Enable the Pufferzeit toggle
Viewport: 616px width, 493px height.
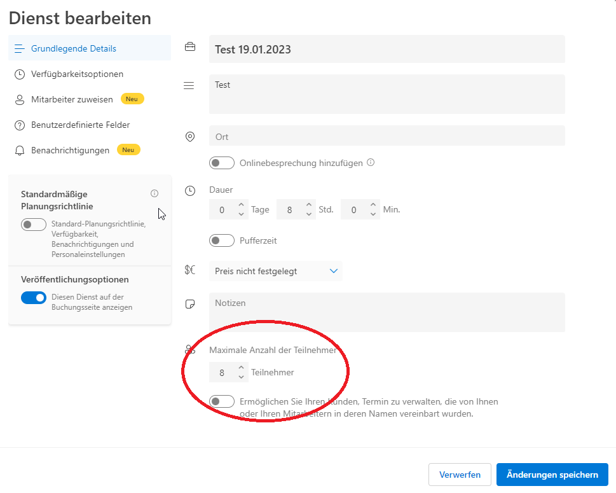coord(222,240)
